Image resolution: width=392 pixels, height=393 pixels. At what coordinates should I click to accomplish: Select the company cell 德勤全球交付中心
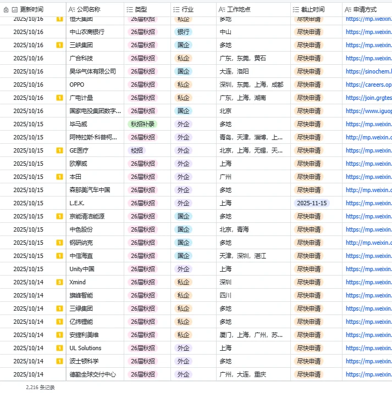(x=95, y=374)
